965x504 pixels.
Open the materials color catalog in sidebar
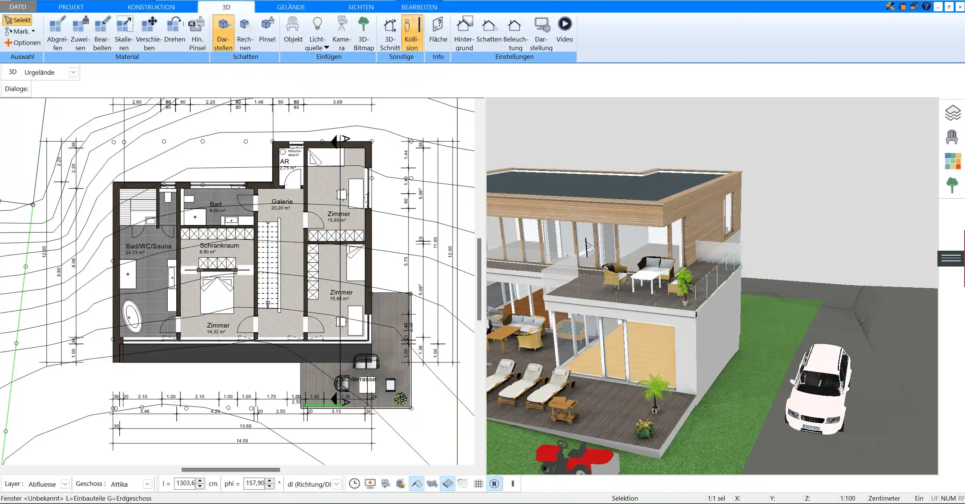tap(953, 161)
